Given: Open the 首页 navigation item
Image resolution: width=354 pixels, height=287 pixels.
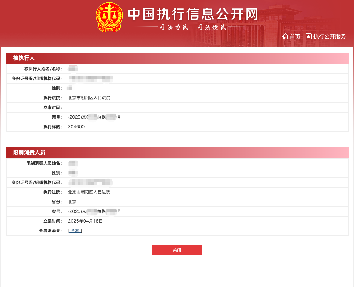Looking at the screenshot, I should click(295, 36).
